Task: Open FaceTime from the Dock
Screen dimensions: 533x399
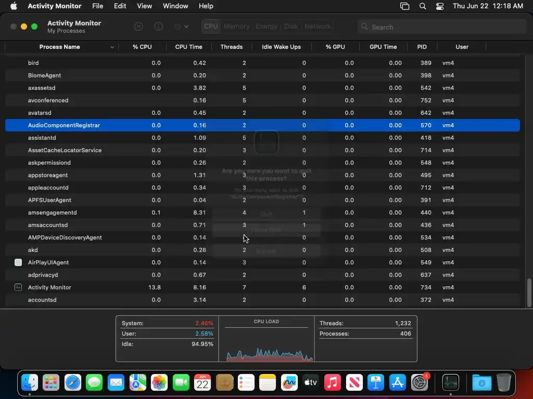Action: tap(181, 383)
